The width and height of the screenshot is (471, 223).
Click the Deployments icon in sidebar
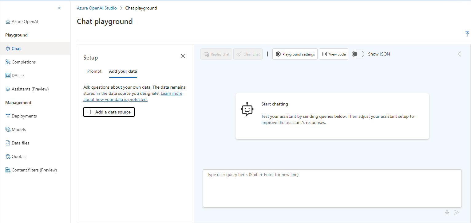click(x=8, y=116)
